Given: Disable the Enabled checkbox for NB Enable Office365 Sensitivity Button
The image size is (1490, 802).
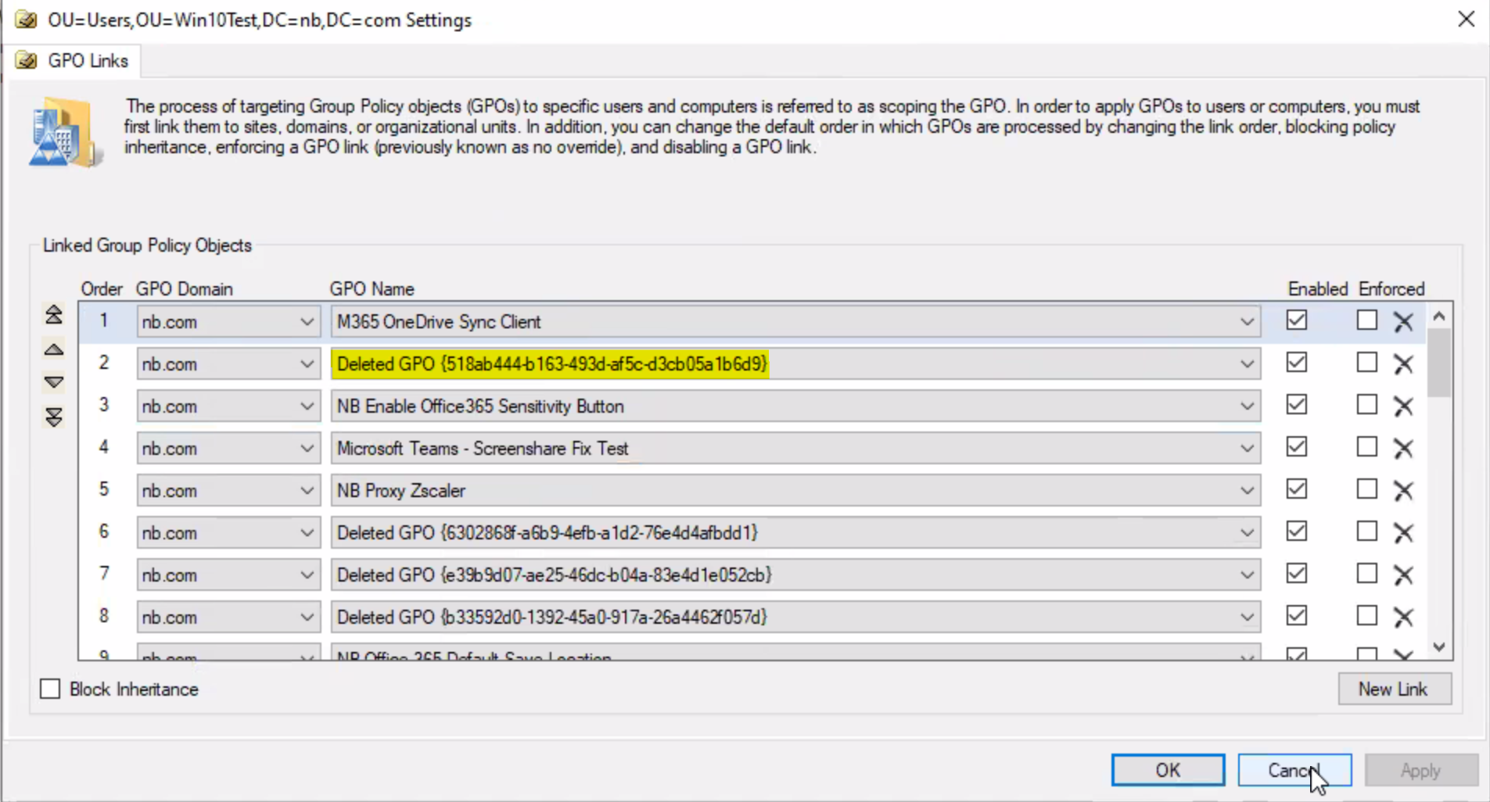Looking at the screenshot, I should click(1297, 404).
